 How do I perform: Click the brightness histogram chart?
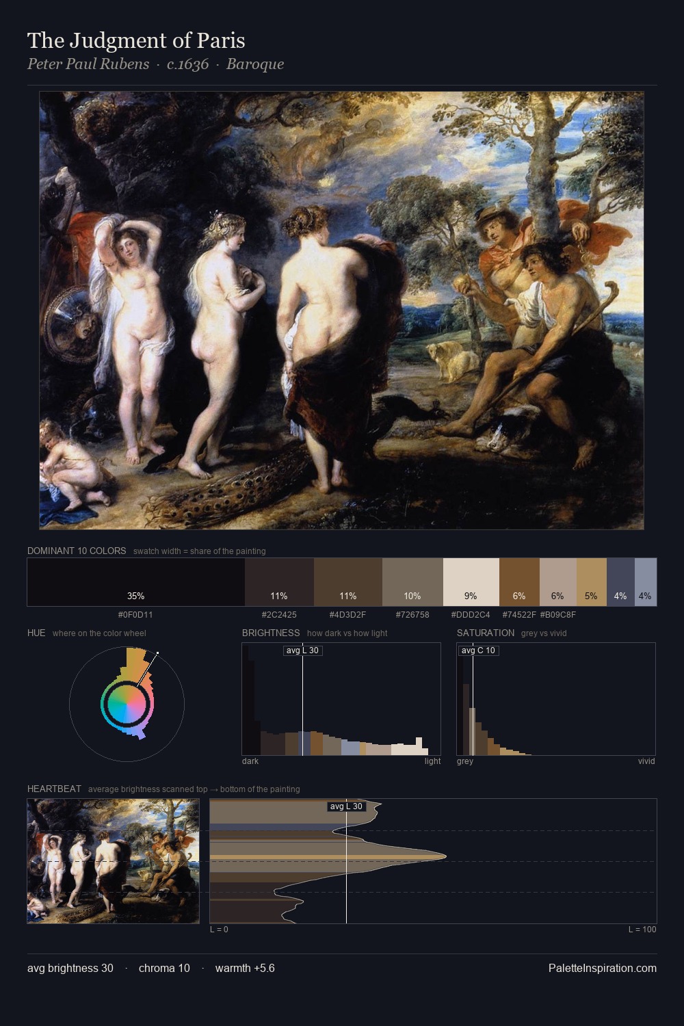tap(341, 699)
